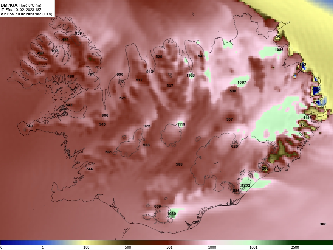Viewport: 333px width, 250px height.
Task: Click the 1163 value label
Action: tap(190, 75)
